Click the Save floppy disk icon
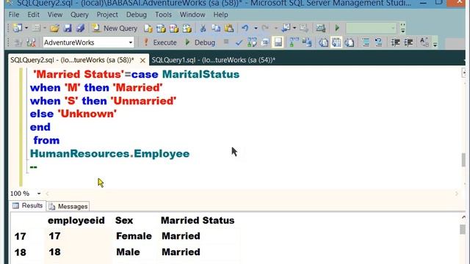This screenshot has width=470, height=264. coord(68,28)
